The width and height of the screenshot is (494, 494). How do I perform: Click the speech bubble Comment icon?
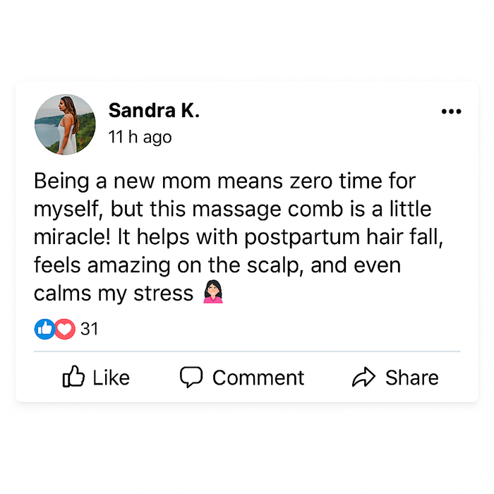coord(191,377)
